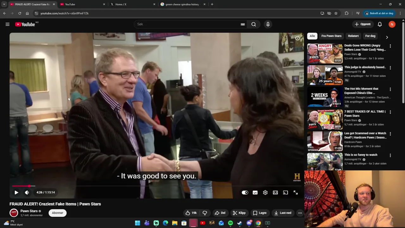
Task: Open media controls icon in toolbar
Action: [358, 13]
